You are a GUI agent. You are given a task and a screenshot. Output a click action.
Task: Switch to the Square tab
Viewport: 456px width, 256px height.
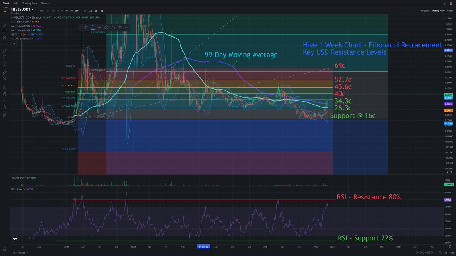[45, 3]
